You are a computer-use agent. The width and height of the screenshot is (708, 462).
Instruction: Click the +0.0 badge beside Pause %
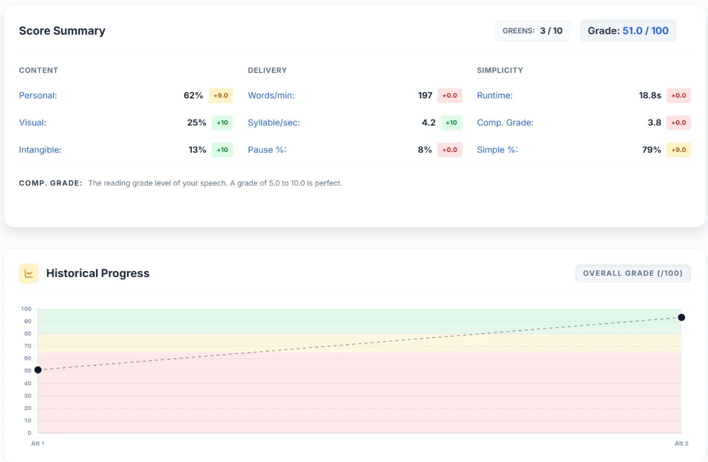450,150
